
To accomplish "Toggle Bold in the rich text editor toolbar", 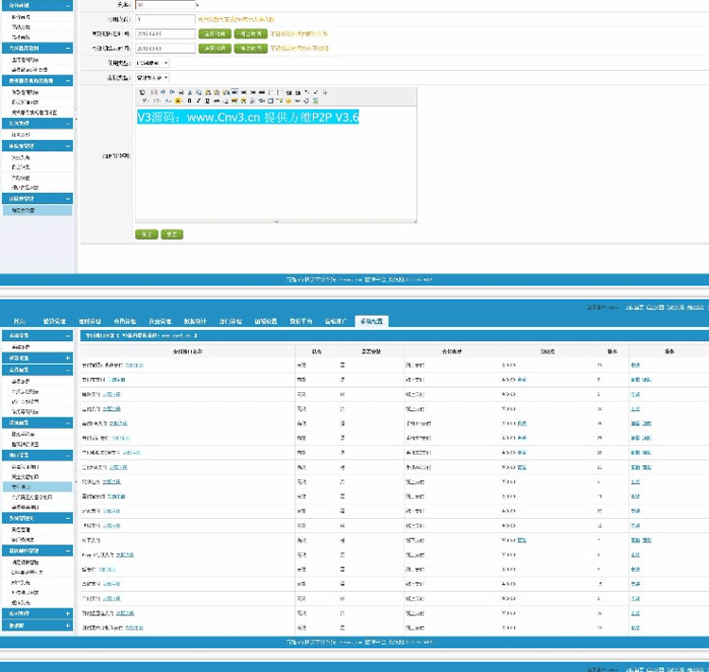I will pos(188,100).
